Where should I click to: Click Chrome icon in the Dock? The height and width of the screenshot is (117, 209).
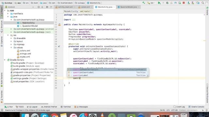54,115
